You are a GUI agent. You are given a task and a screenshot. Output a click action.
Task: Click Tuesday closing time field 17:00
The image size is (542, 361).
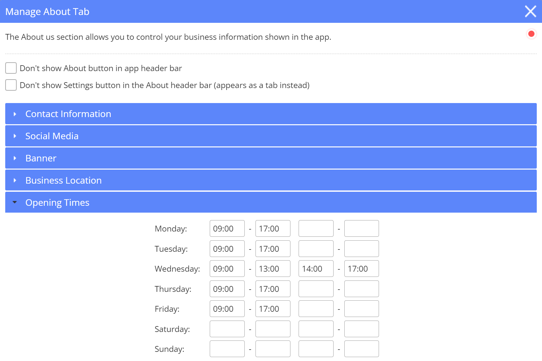[x=273, y=249]
